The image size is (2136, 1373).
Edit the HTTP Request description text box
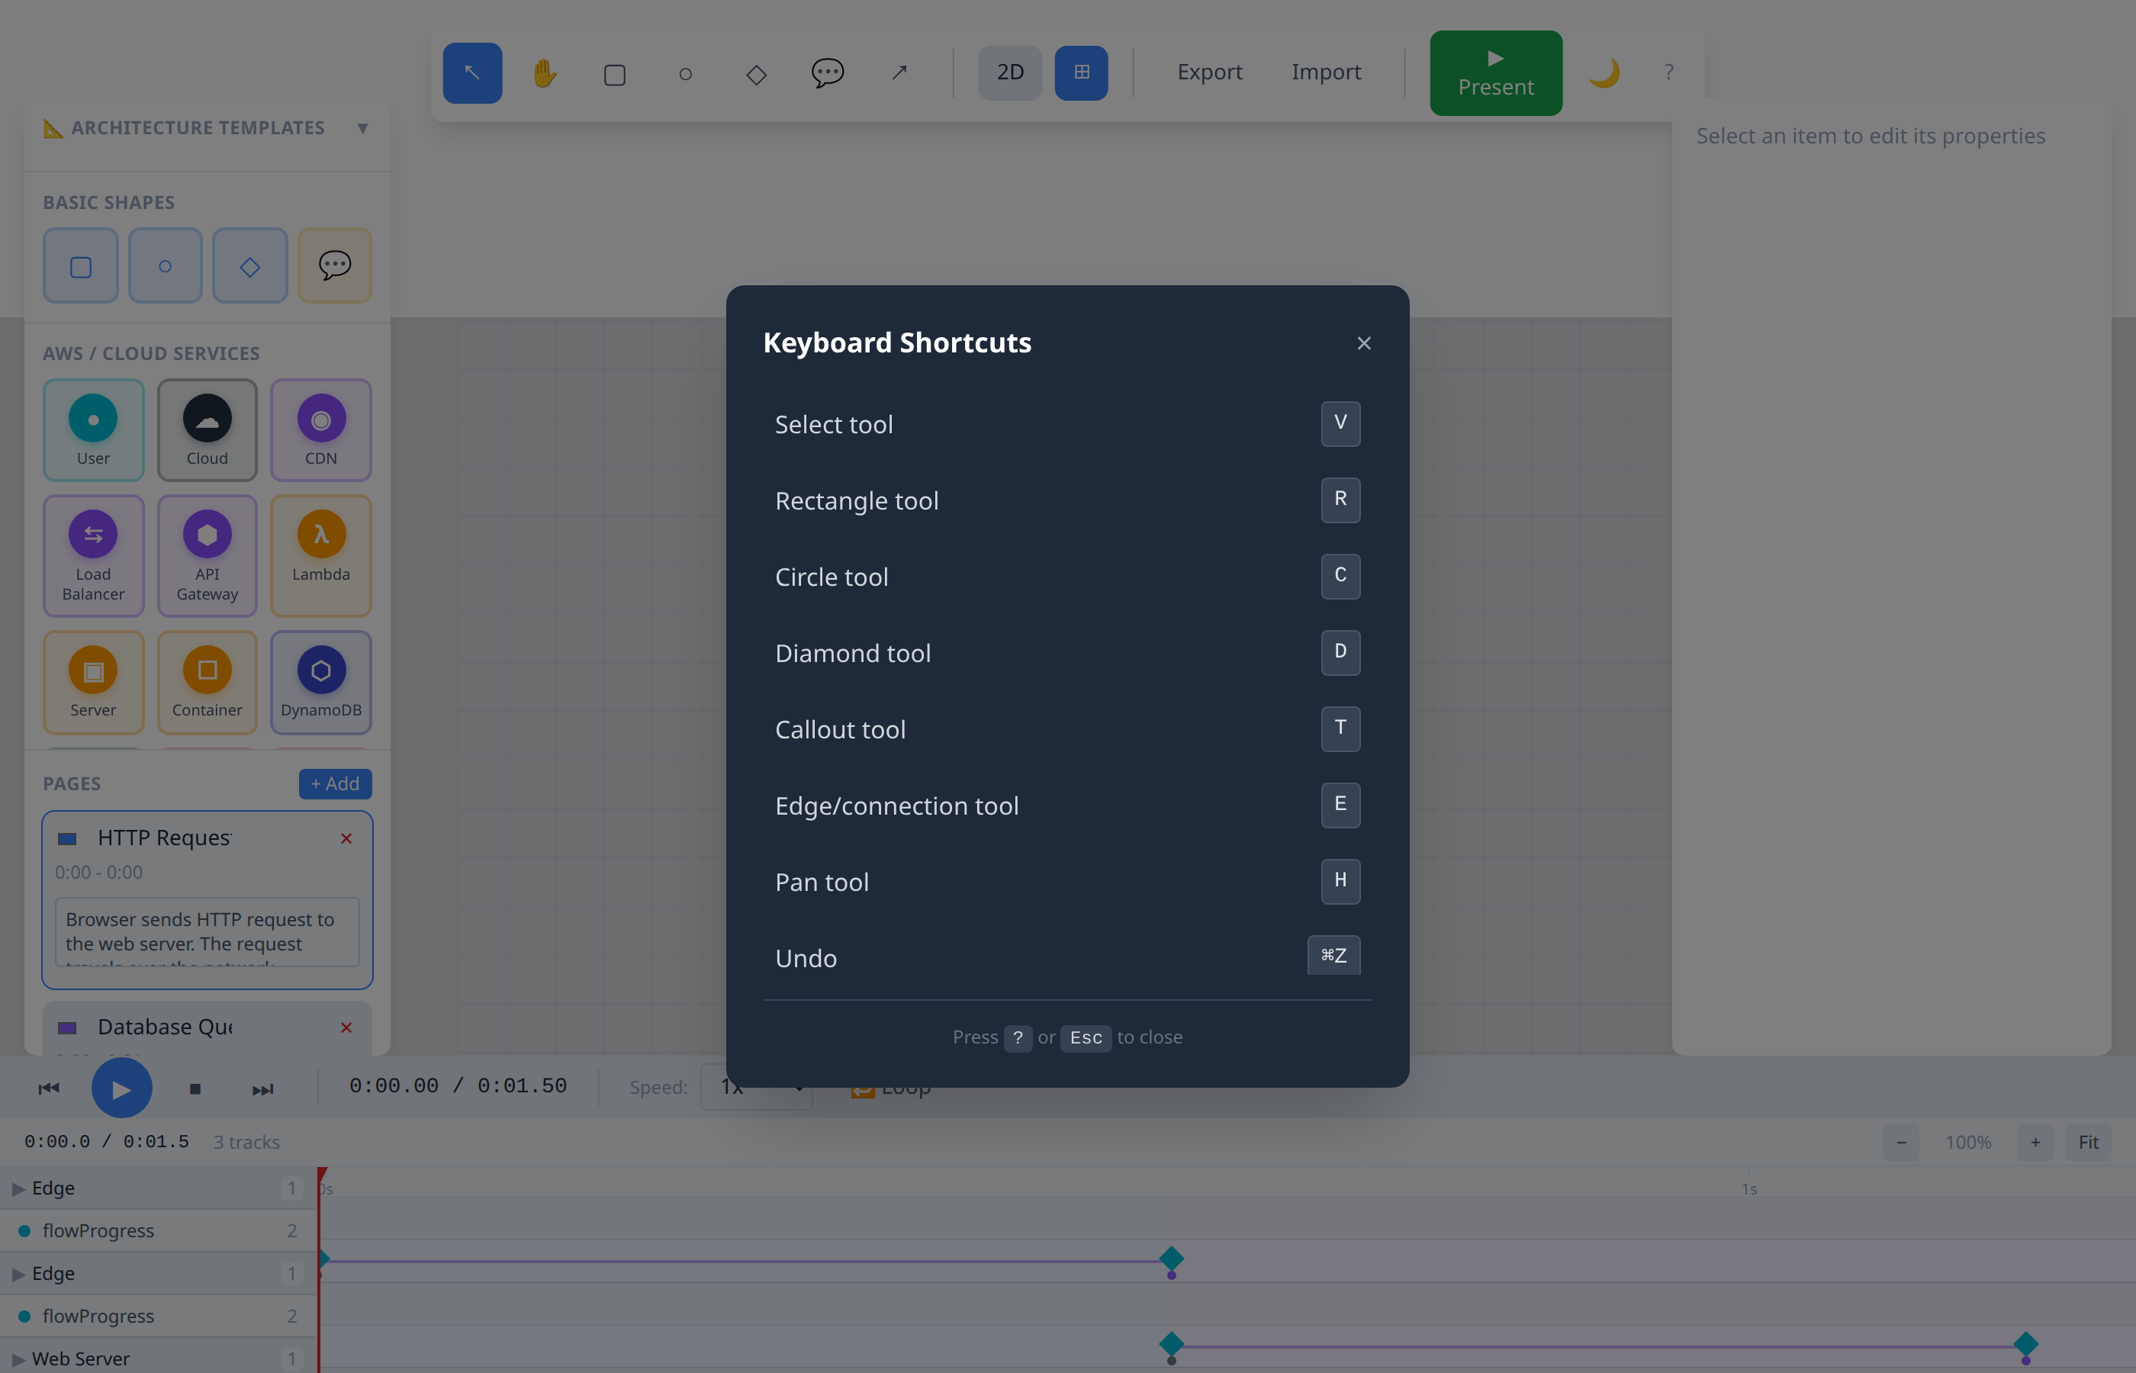point(207,931)
